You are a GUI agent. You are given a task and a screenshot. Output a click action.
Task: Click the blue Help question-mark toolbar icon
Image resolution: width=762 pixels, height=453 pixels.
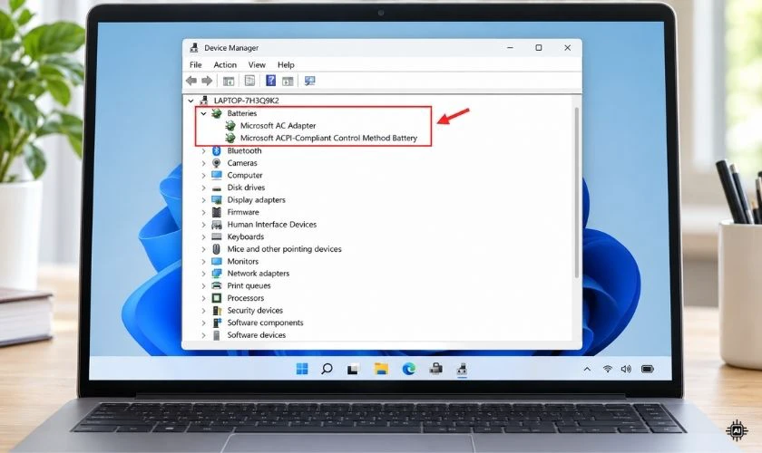click(270, 81)
